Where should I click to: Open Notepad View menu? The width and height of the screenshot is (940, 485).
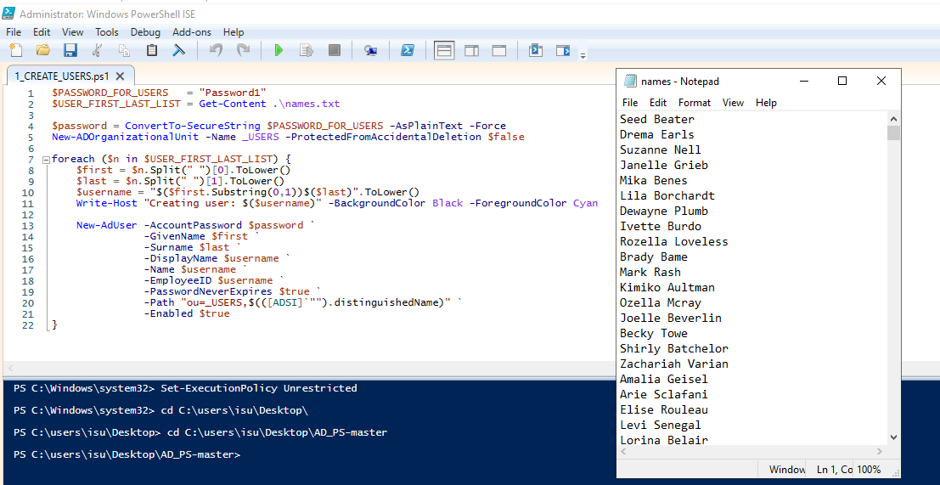tap(733, 103)
